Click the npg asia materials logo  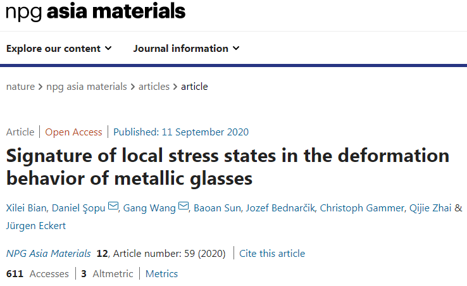96,12
